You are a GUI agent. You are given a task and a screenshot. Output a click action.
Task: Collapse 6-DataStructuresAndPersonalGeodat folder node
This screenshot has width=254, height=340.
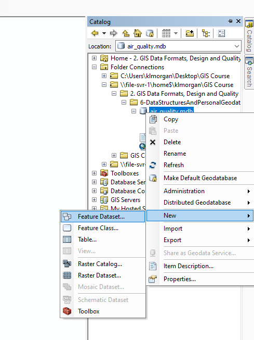pos(124,103)
